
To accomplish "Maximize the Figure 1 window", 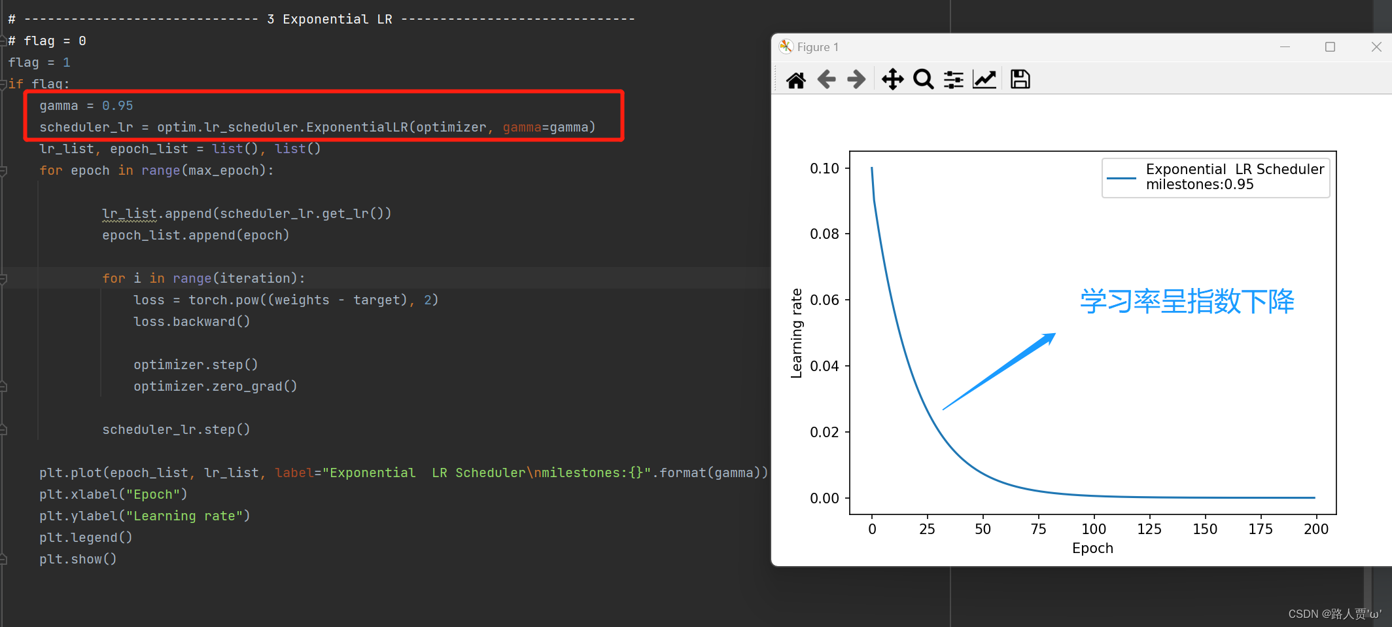I will pos(1330,47).
